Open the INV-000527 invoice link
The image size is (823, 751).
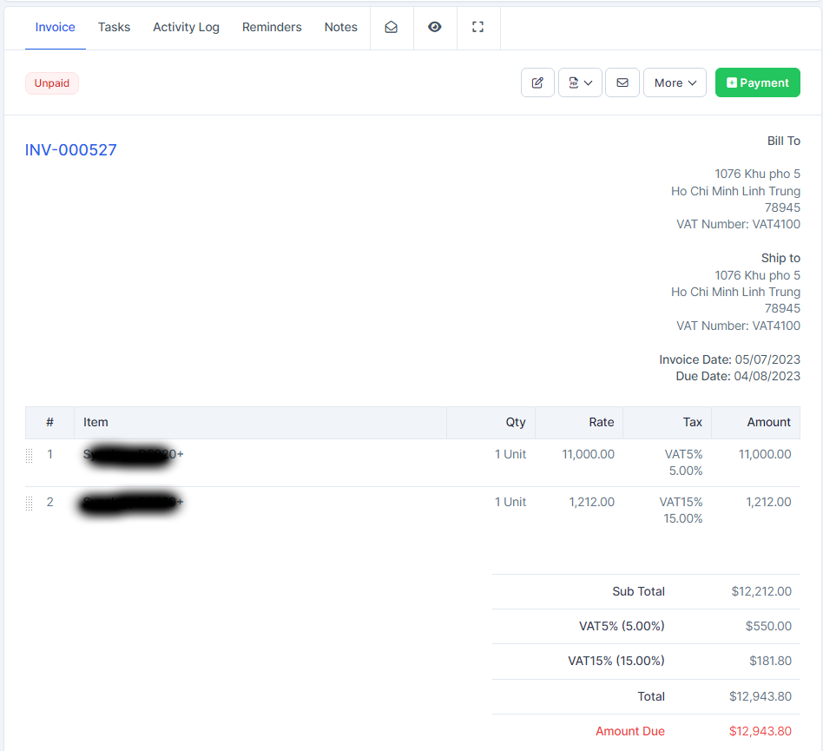pos(71,150)
